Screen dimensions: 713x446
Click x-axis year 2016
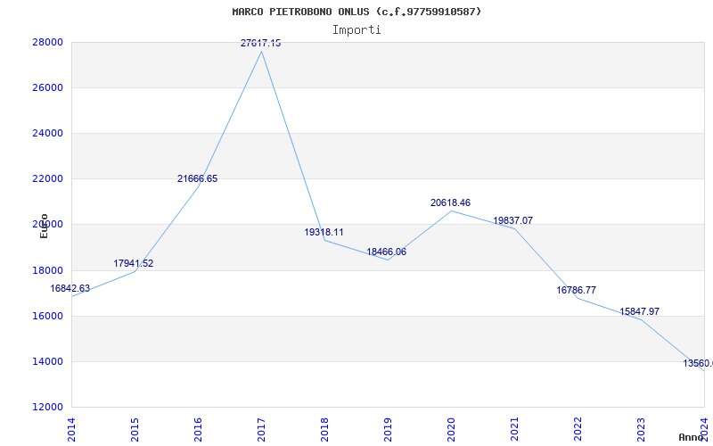(x=198, y=429)
